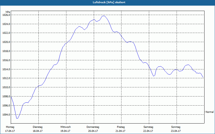The height and width of the screenshot is (134, 215).
Task: Click the Freitag day label
Action: pyautogui.click(x=121, y=127)
